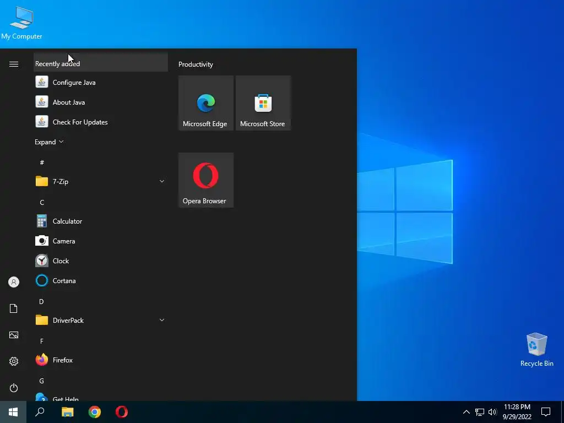The height and width of the screenshot is (423, 564).
Task: Launch the Opera Browser tile
Action: 206,180
